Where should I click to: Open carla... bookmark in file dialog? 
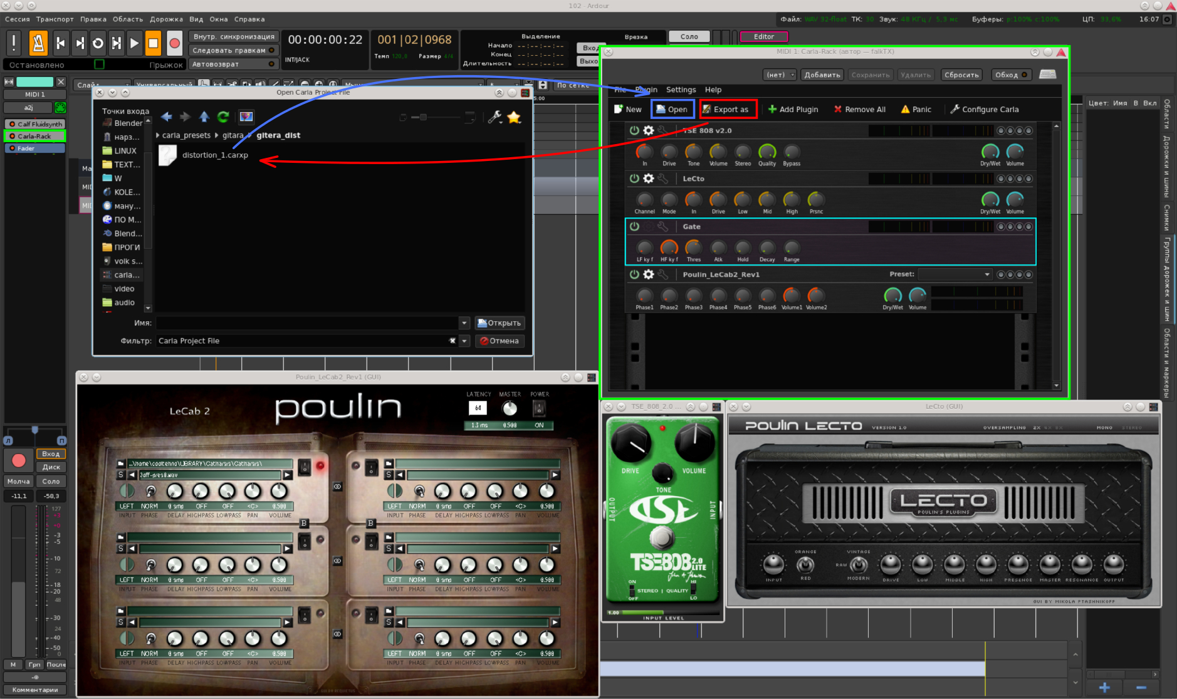[122, 275]
